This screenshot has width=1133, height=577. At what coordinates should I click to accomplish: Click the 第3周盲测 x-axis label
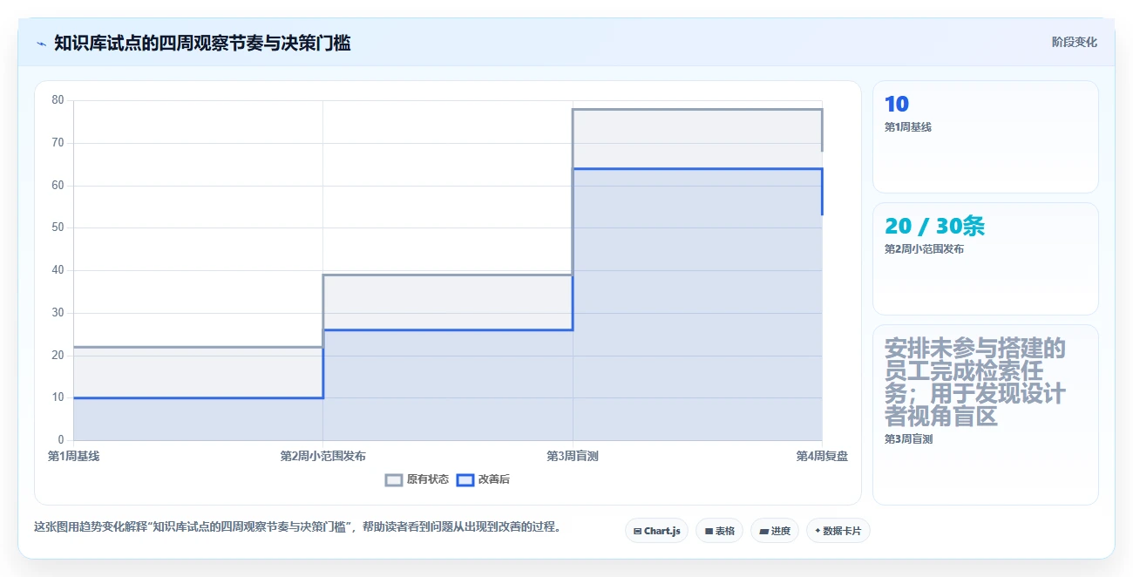click(573, 456)
